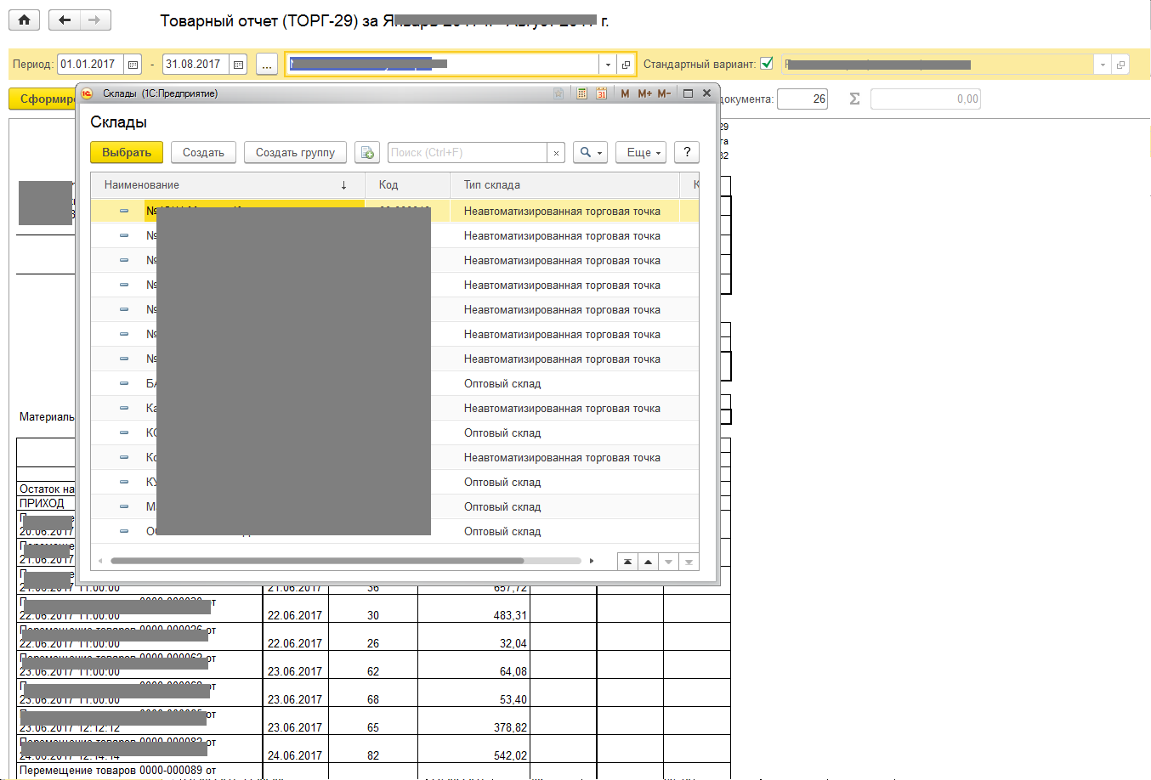This screenshot has height=780, width=1151.
Task: Open the magnifier search dropdown
Action: point(590,152)
